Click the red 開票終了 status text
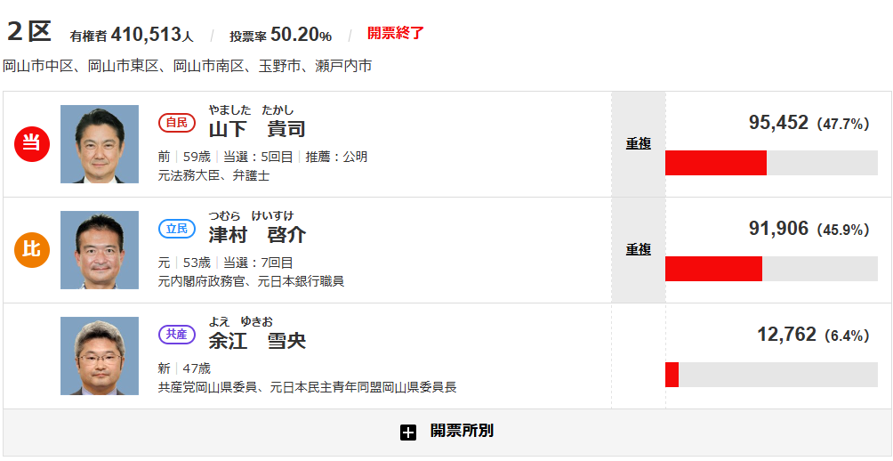 pos(396,34)
